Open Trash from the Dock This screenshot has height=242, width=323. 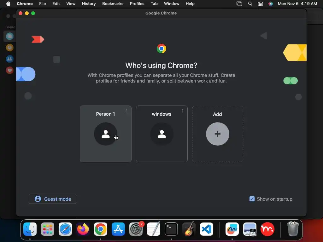point(293,229)
